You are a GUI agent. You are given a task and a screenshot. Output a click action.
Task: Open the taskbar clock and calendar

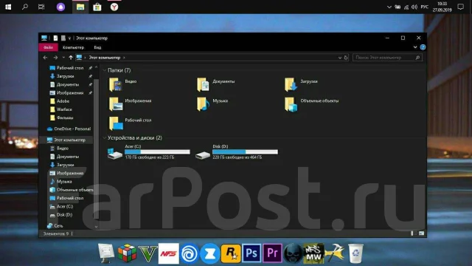click(442, 7)
